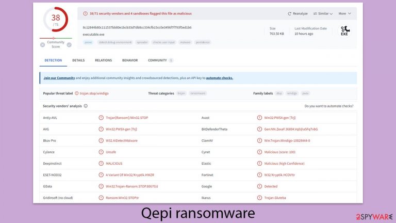Click the BitDefenderTheta detection warning icon
This screenshot has height=223, width=396.
[x=259, y=129]
